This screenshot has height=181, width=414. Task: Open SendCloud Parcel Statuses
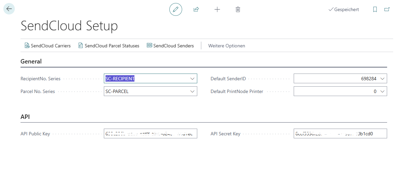(x=109, y=46)
